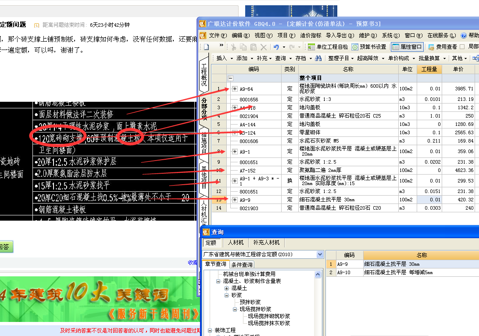Open the 文件(F) menu
479x336 pixels.
pos(218,36)
